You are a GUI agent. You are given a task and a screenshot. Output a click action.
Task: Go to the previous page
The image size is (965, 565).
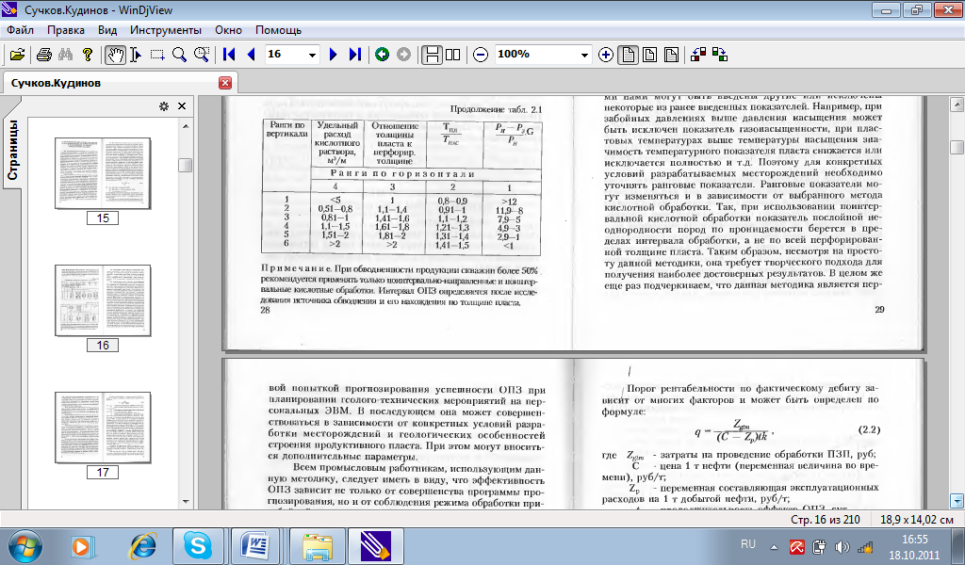click(251, 55)
